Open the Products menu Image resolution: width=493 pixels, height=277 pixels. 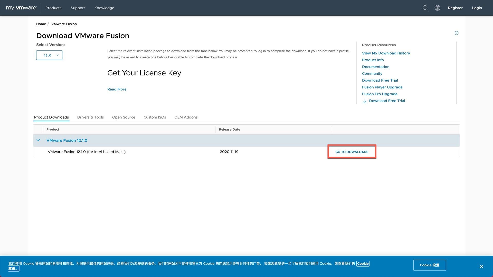(53, 8)
